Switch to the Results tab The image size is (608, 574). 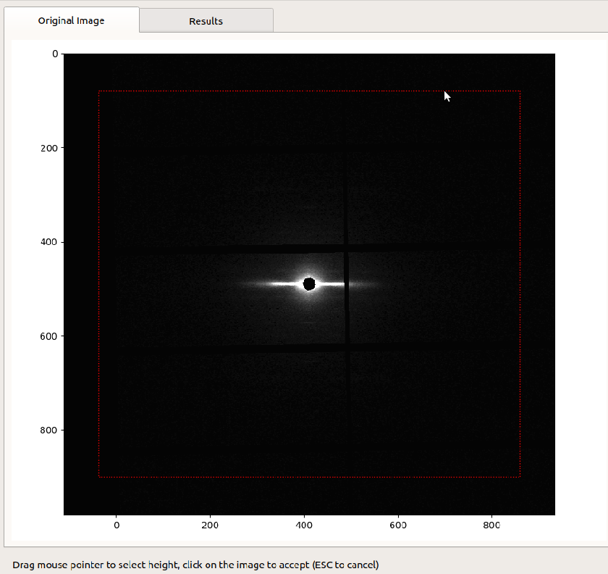pyautogui.click(x=206, y=20)
